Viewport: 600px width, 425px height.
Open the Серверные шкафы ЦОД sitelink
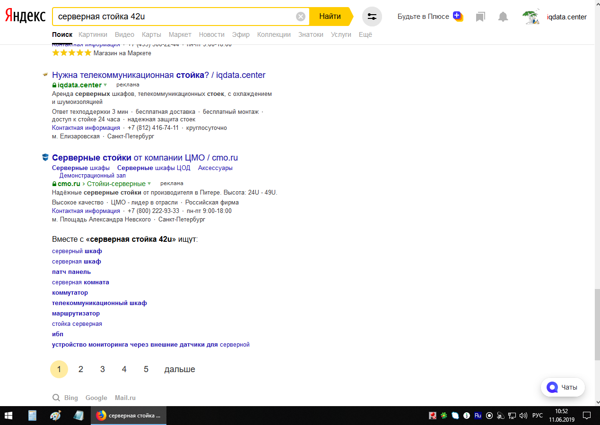[x=154, y=168]
